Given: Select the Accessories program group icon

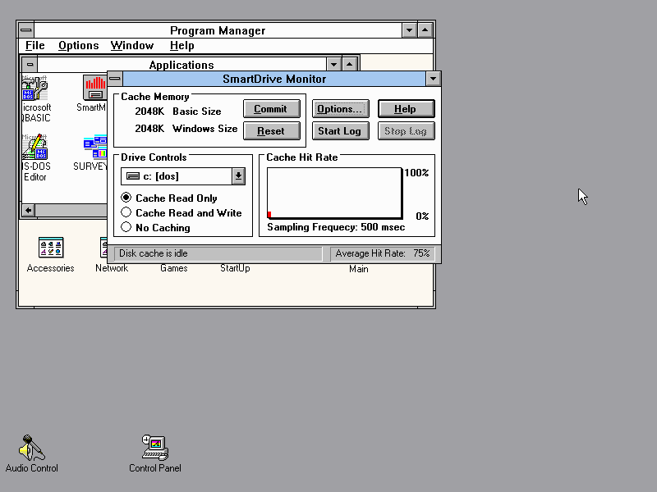Looking at the screenshot, I should [x=51, y=248].
